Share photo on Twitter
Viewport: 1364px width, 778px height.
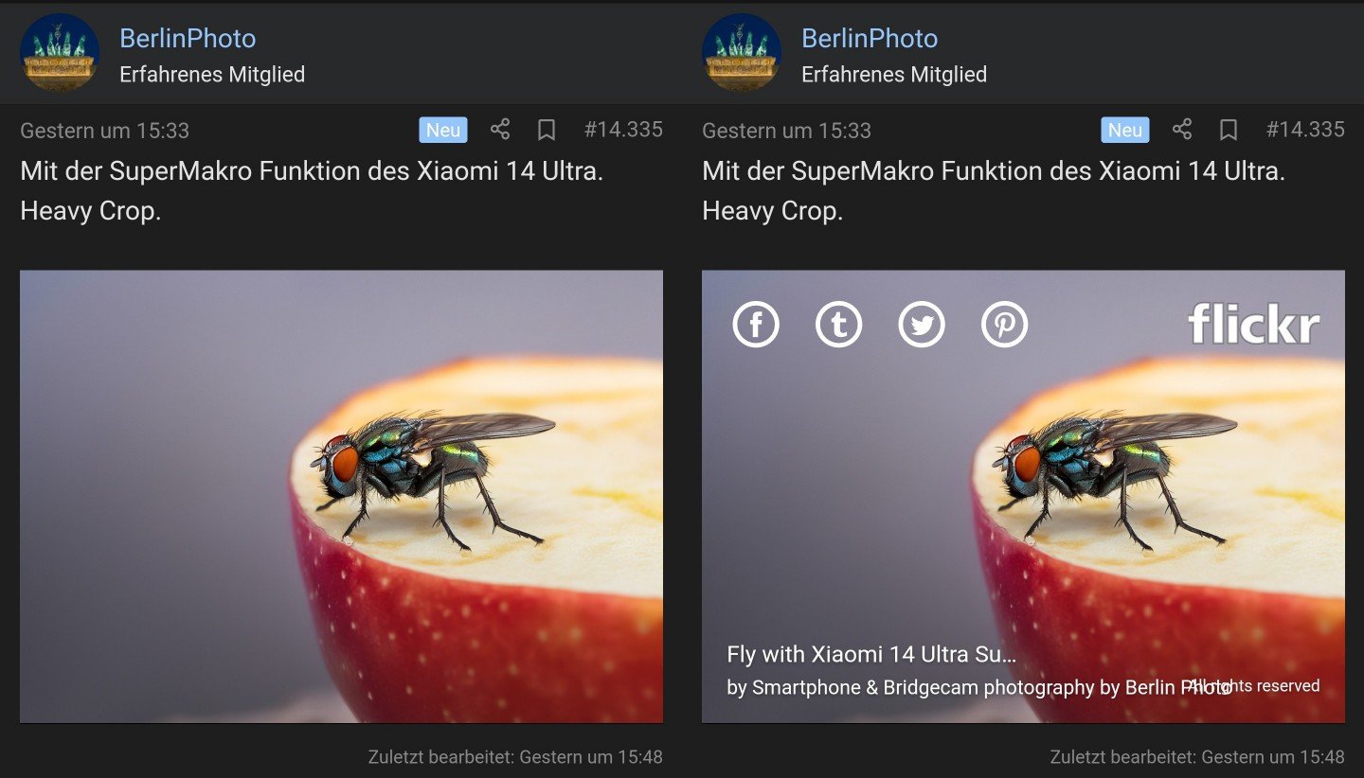tap(922, 325)
